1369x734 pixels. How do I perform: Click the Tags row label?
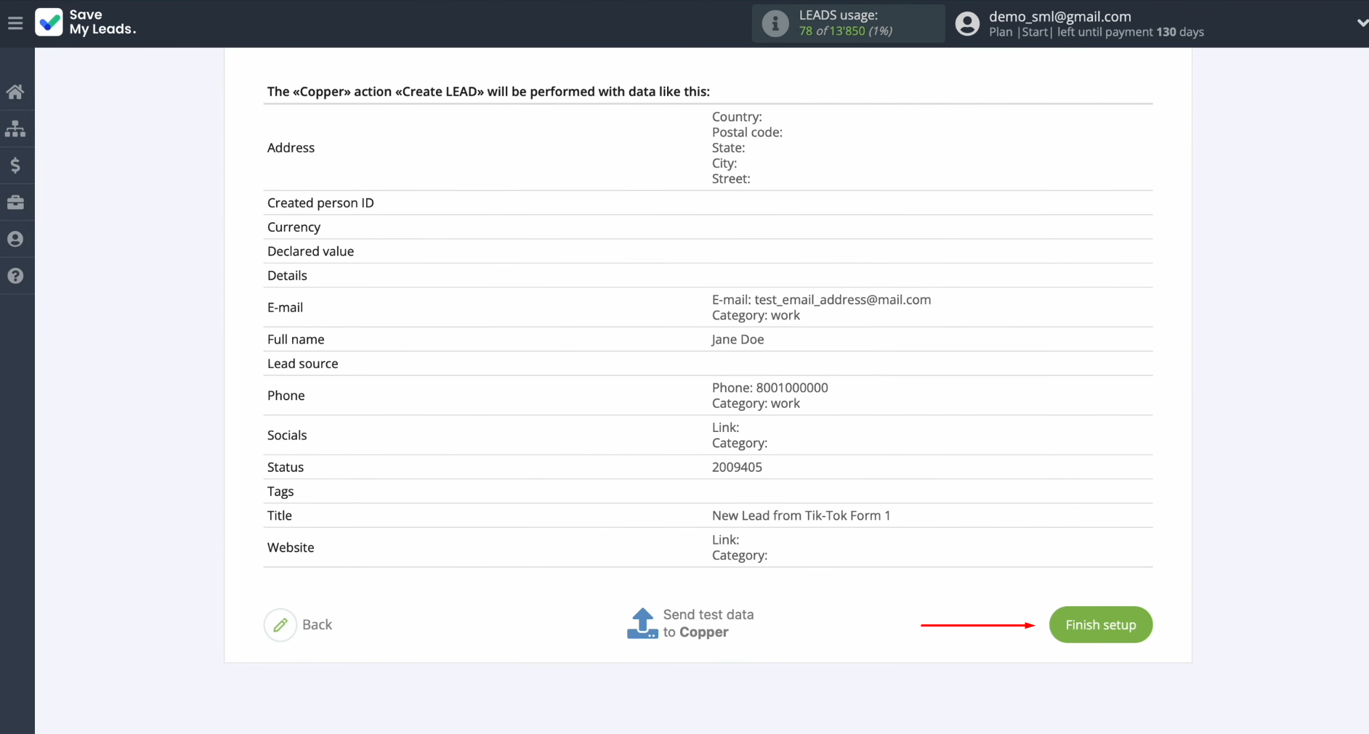[x=280, y=492]
